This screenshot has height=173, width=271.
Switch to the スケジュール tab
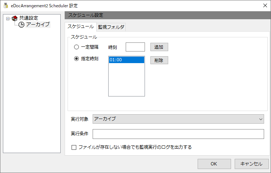pyautogui.click(x=81, y=26)
